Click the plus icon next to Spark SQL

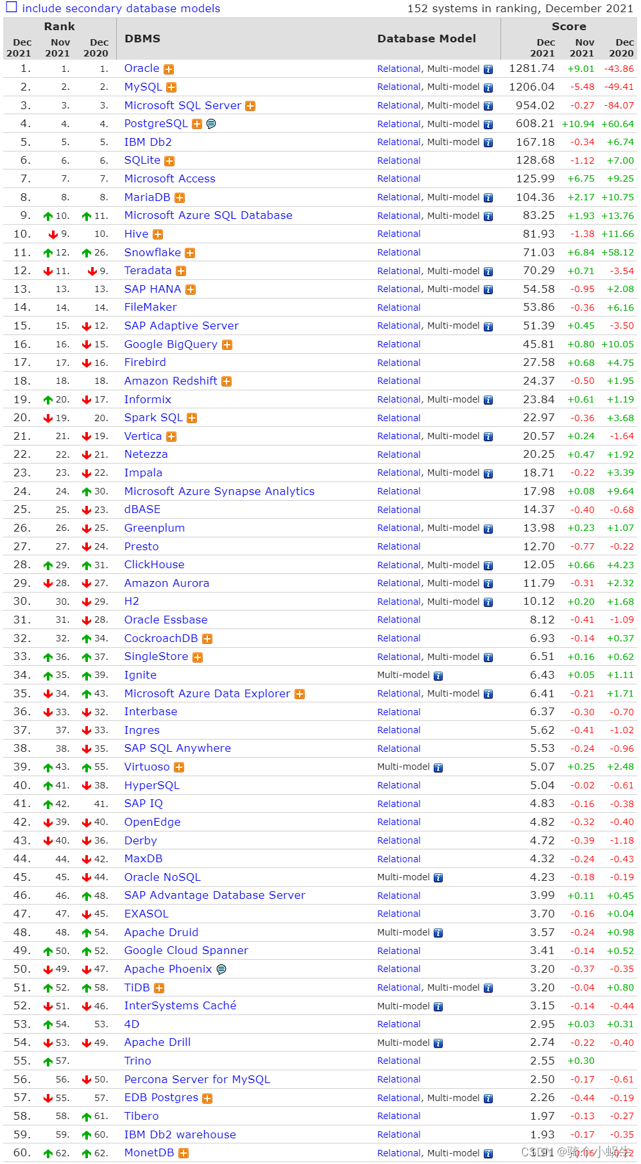coord(192,418)
